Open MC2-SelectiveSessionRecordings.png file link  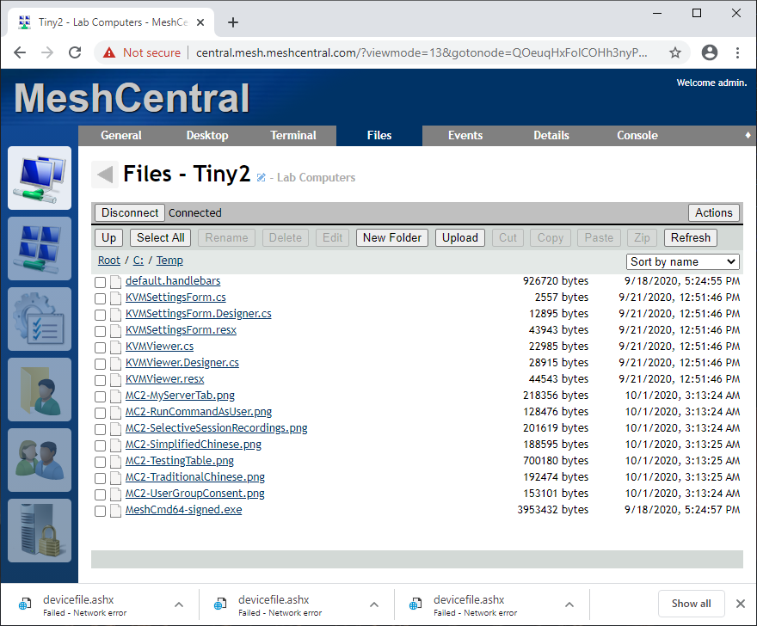click(x=216, y=428)
